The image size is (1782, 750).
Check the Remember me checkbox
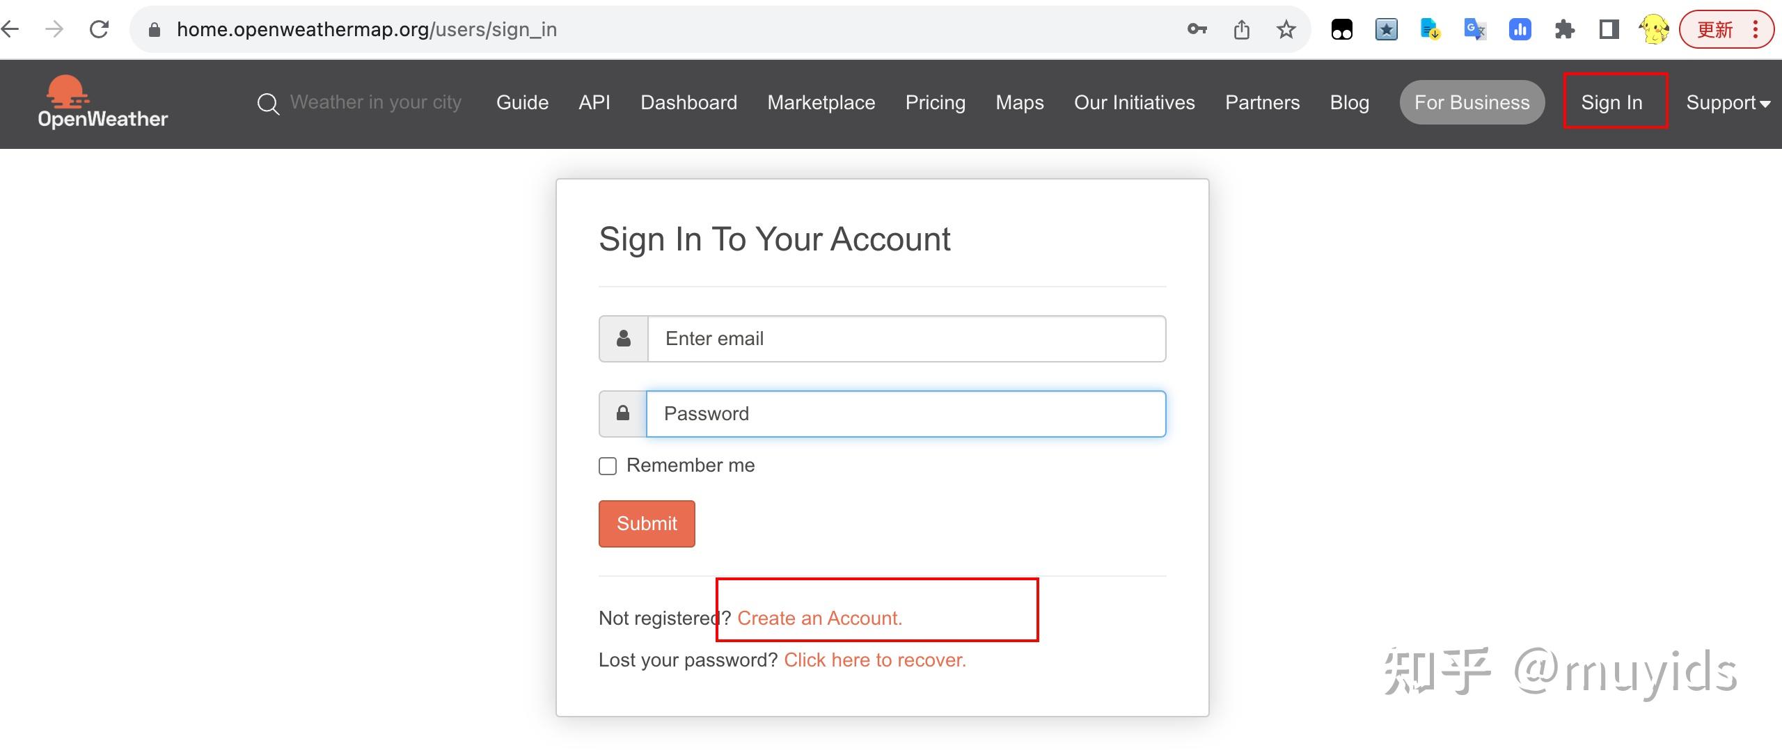[608, 465]
